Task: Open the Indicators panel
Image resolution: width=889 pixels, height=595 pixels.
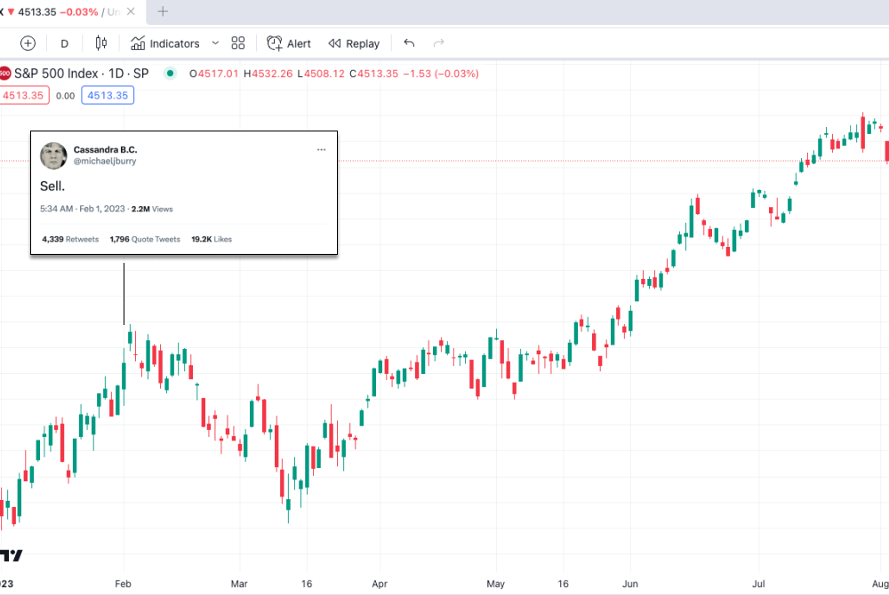Action: tap(165, 44)
